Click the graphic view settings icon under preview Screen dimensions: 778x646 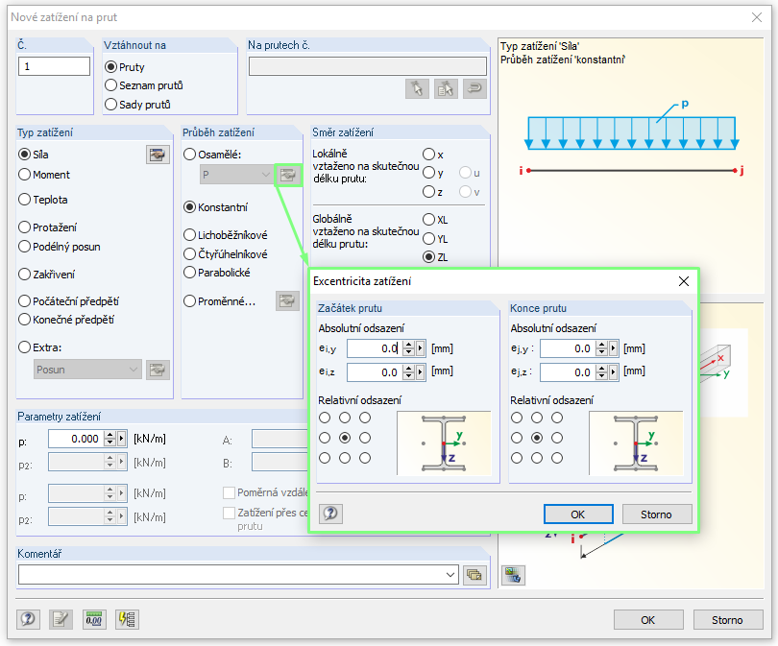513,575
